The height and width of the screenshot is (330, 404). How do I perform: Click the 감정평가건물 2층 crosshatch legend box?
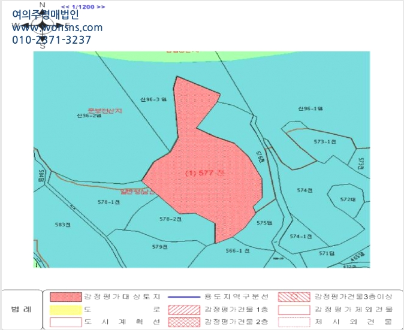(x=184, y=322)
